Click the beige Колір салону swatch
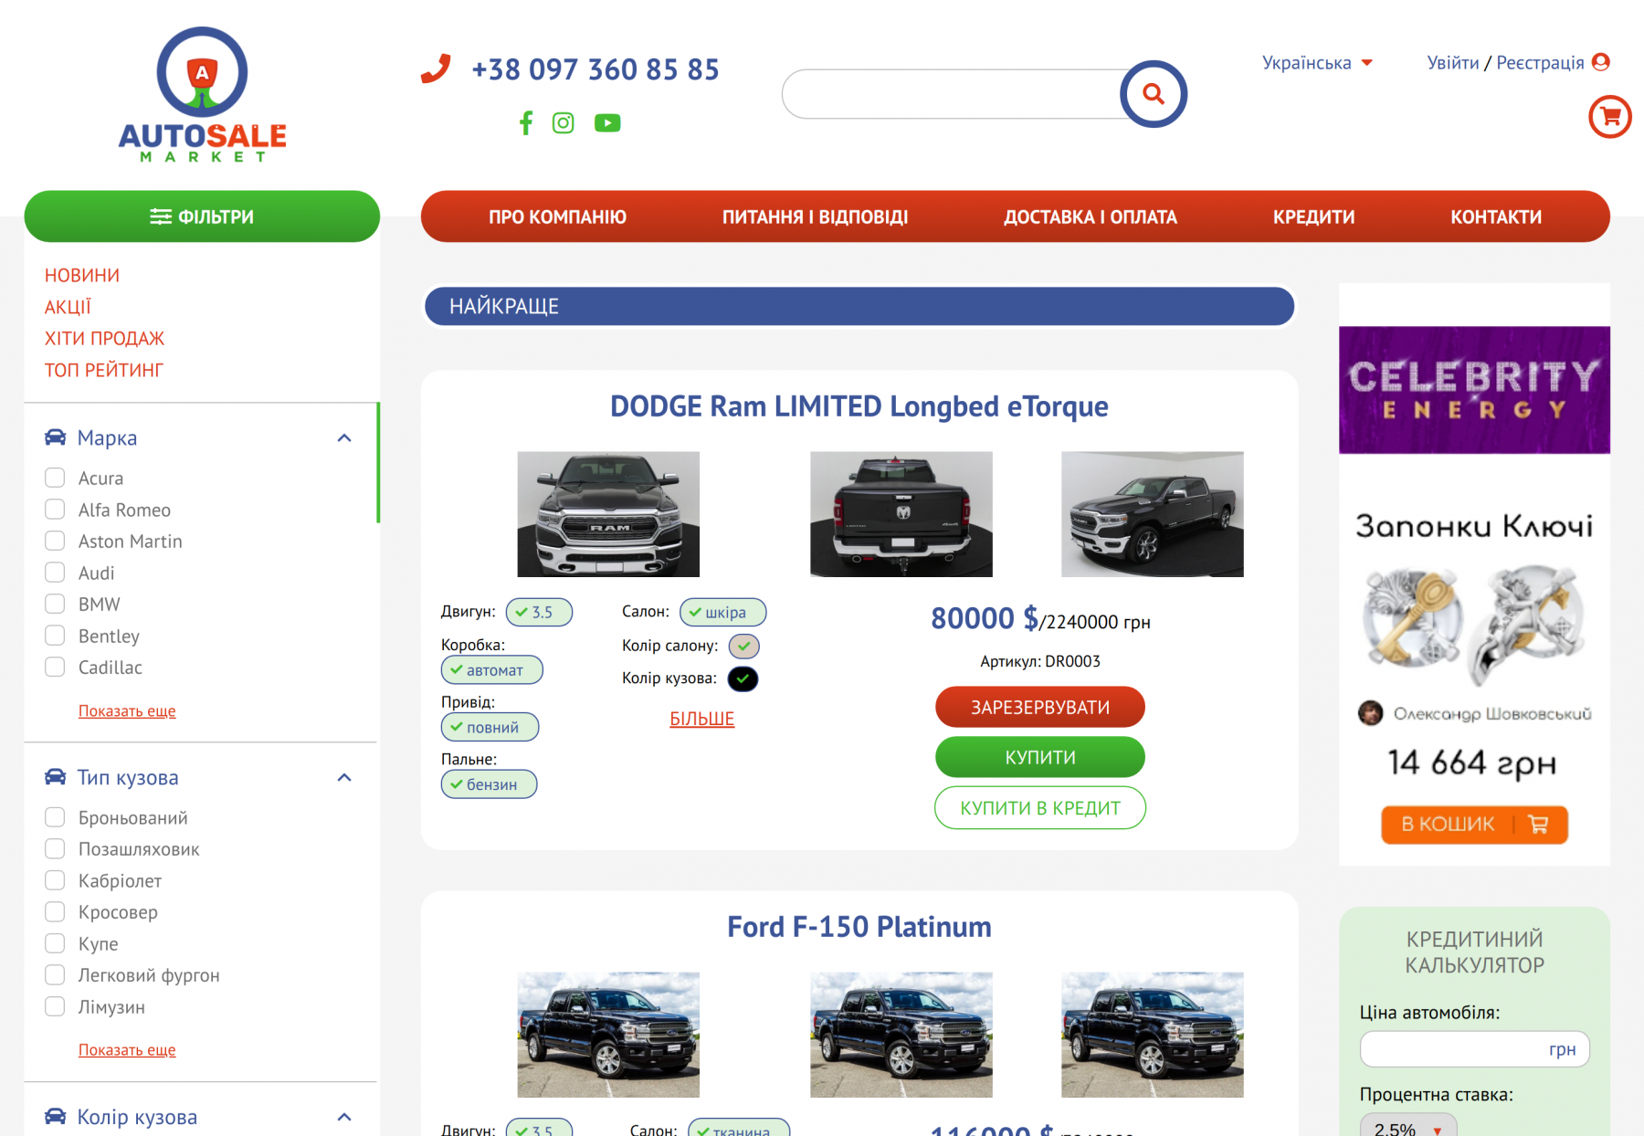This screenshot has width=1644, height=1136. point(744,646)
